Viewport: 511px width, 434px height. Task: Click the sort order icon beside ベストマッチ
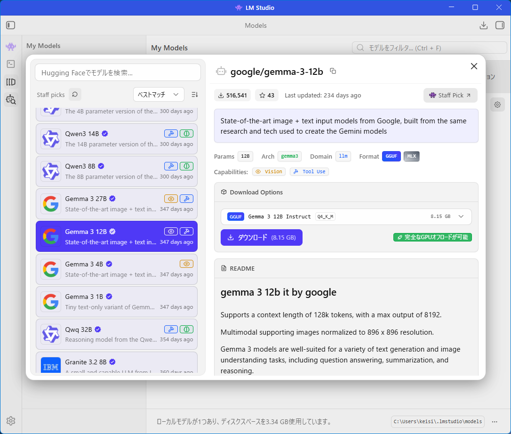(x=195, y=95)
